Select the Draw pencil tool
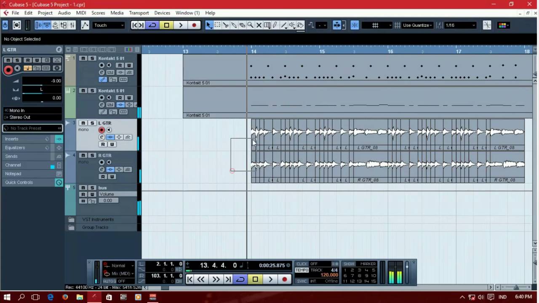This screenshot has height=303, width=539. pyautogui.click(x=275, y=25)
